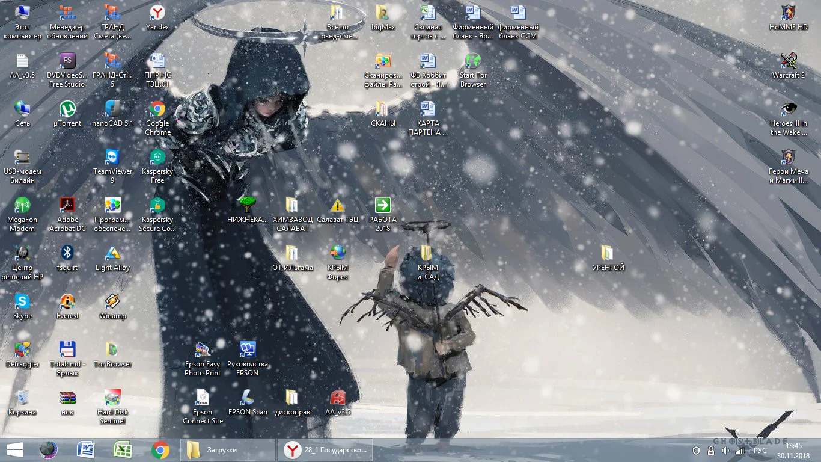Launch Excel from the taskbar
The height and width of the screenshot is (462, 821).
(123, 450)
